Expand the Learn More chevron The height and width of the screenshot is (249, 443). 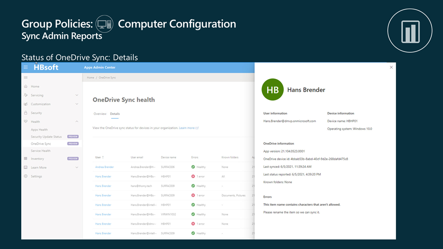click(77, 167)
